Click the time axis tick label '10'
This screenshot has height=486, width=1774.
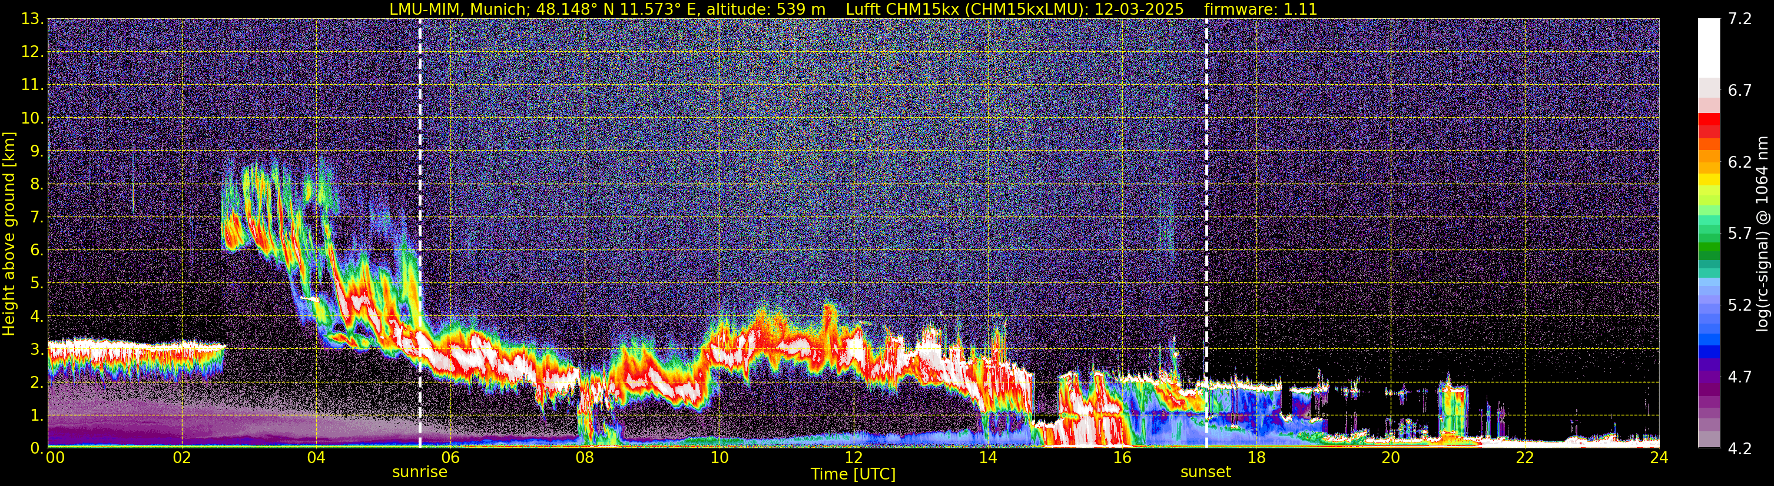click(x=719, y=458)
